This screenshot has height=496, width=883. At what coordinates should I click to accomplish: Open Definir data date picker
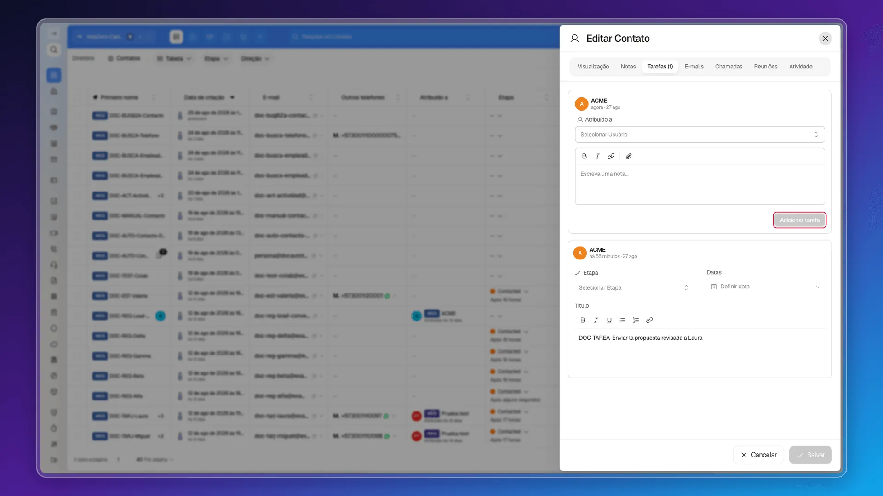click(766, 287)
